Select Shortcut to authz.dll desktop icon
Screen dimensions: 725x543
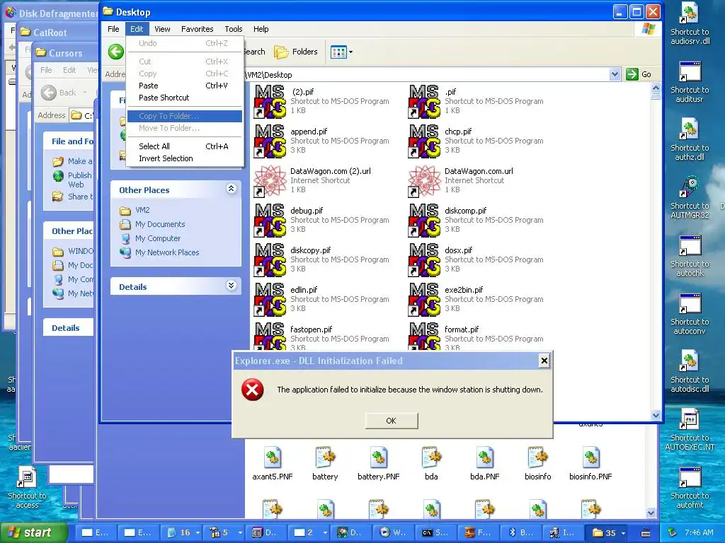pyautogui.click(x=690, y=139)
